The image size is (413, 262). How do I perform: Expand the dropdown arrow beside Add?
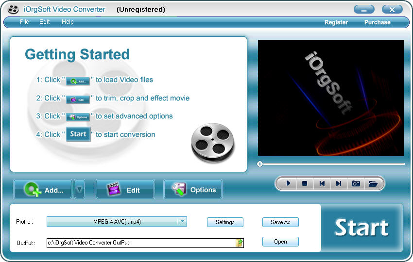pos(79,190)
